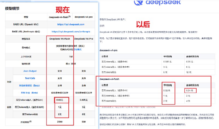Click the 计费项 header in the v4-flash email table
The height and width of the screenshot is (129, 219).
(x=105, y=85)
